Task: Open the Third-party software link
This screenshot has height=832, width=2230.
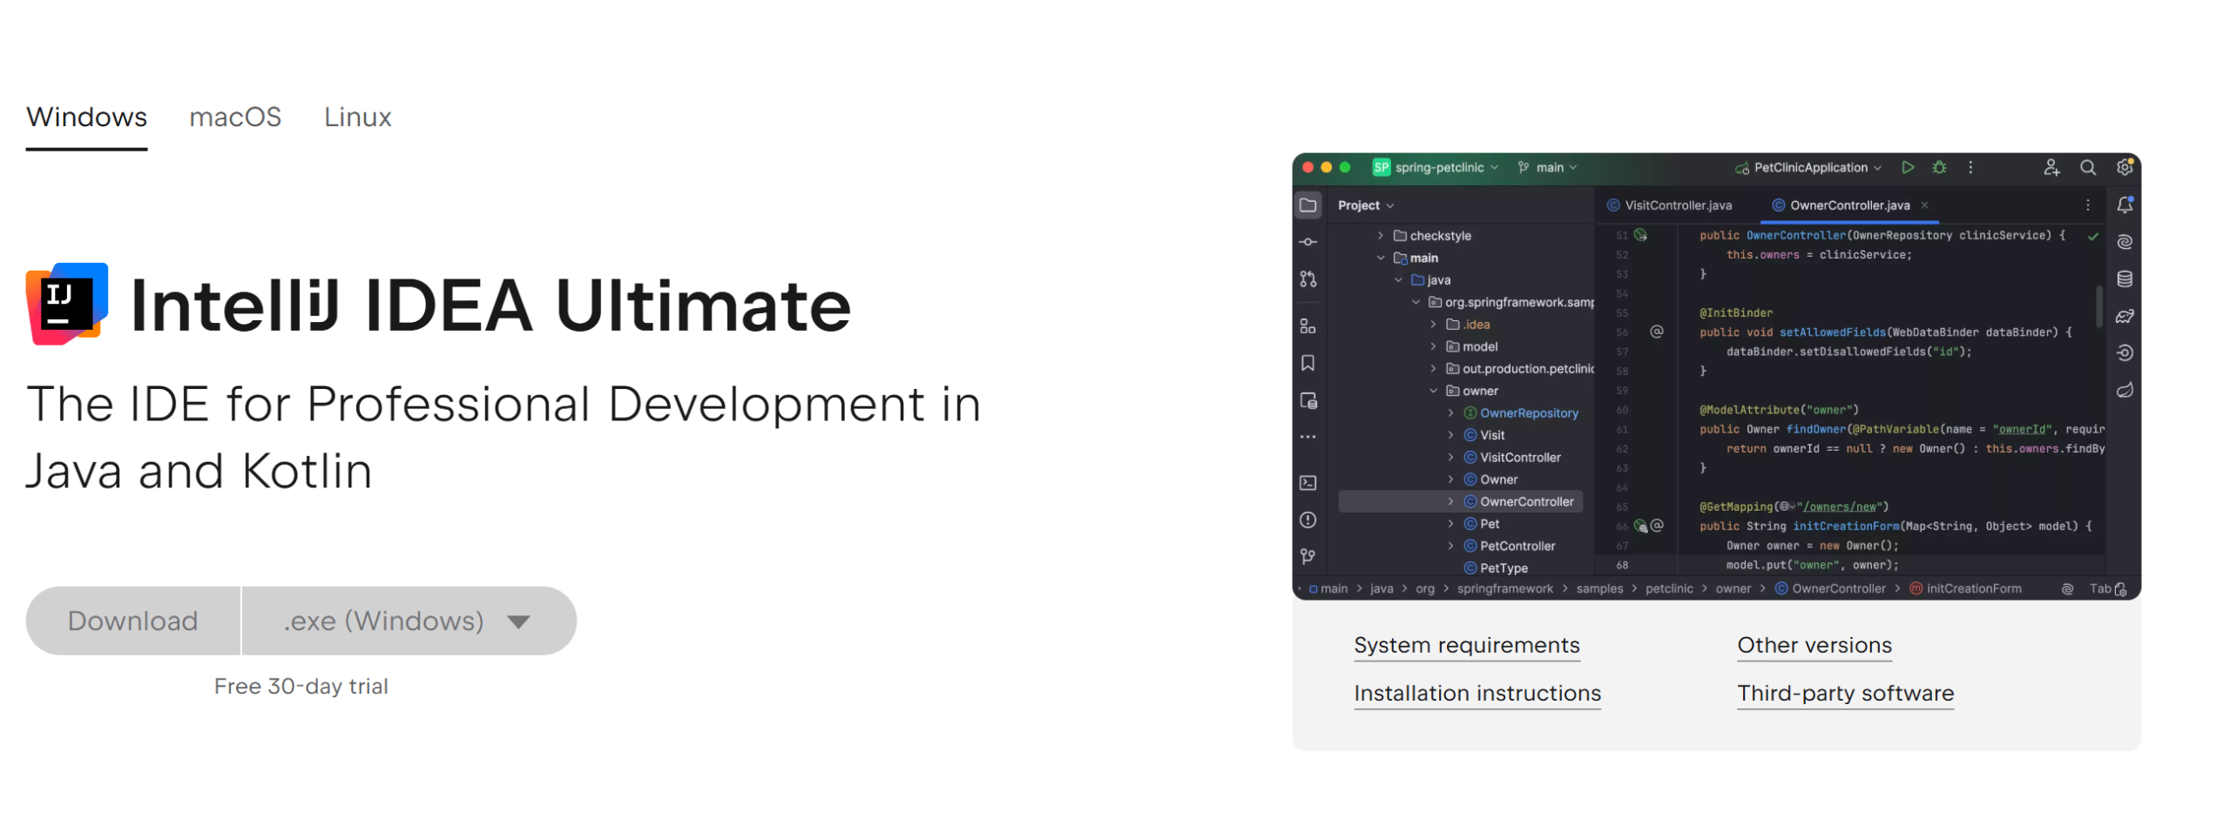Action: pyautogui.click(x=1845, y=693)
